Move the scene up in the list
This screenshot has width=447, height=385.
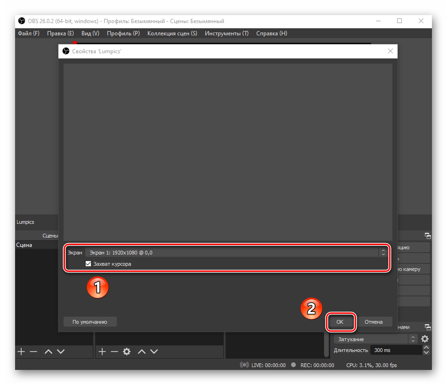(48, 352)
